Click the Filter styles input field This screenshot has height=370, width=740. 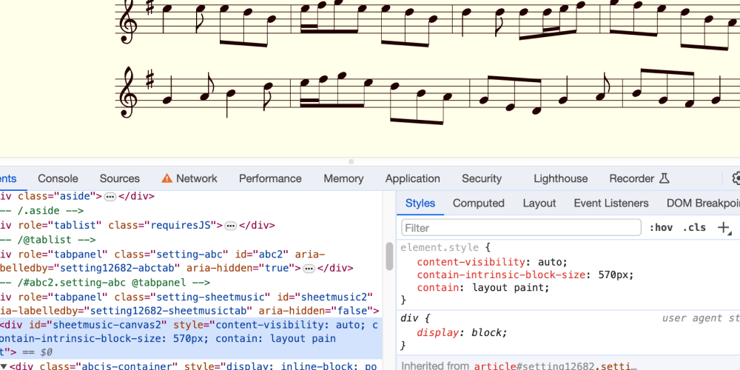520,228
